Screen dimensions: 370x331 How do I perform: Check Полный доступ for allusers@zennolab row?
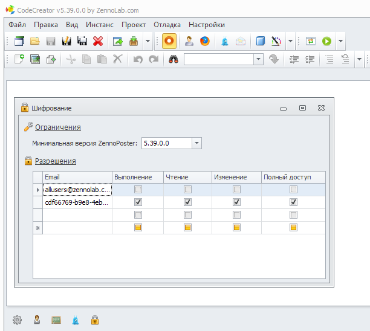(x=293, y=189)
